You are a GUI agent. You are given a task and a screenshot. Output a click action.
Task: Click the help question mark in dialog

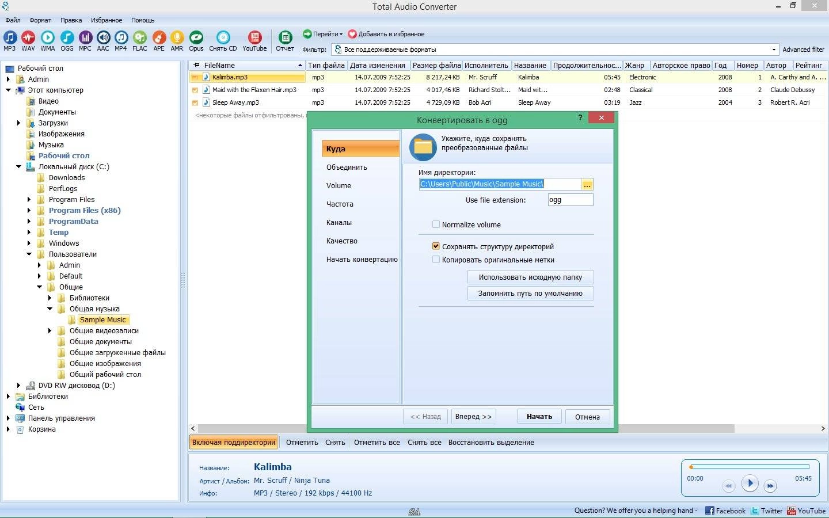click(x=580, y=117)
